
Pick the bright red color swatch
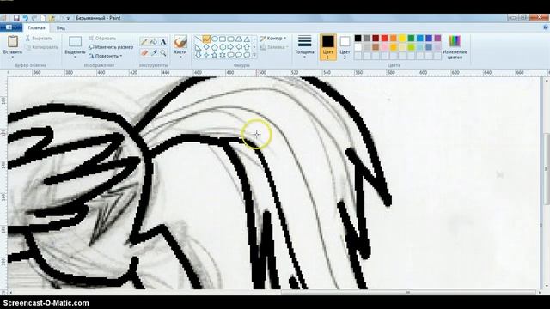click(x=384, y=38)
